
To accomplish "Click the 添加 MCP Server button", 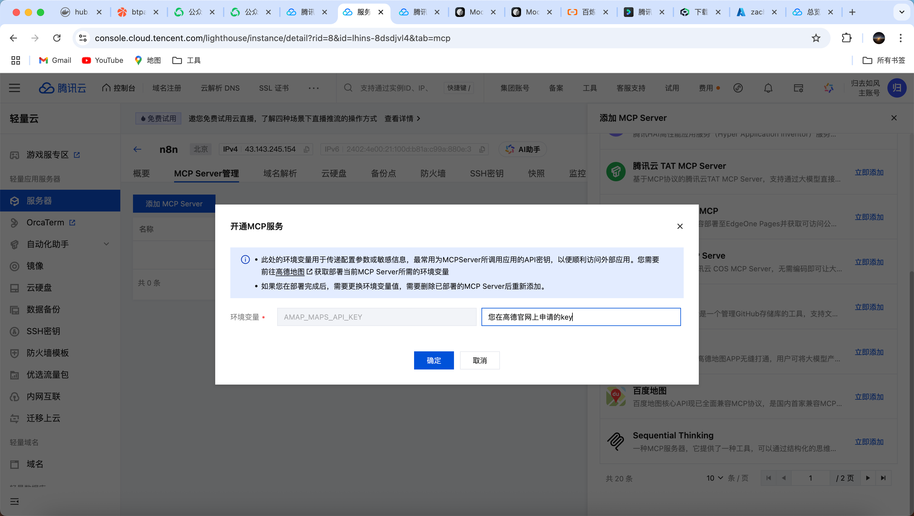I will [174, 204].
